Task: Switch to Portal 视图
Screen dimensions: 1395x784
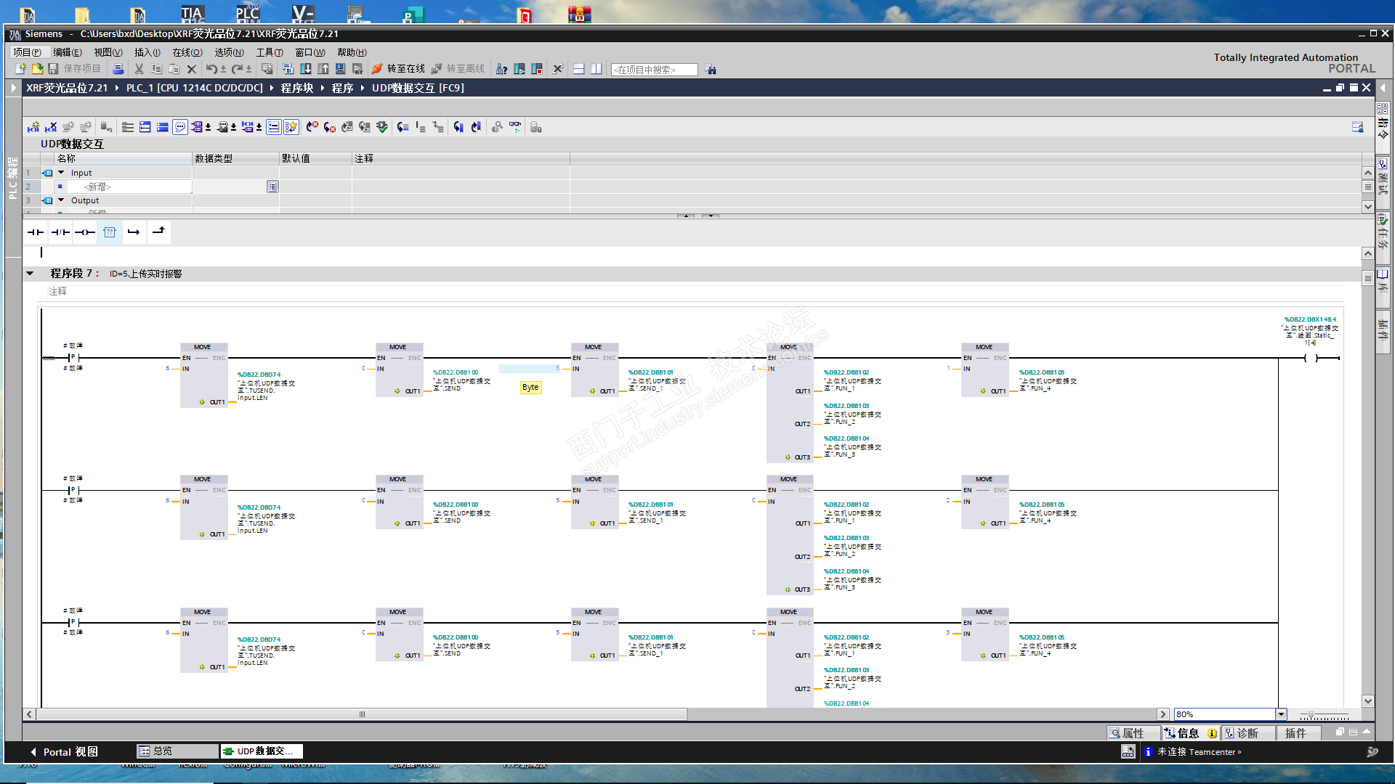Action: click(64, 752)
